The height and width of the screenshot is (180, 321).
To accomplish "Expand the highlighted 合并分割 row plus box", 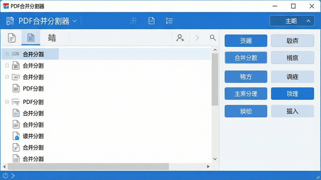I will (7, 54).
